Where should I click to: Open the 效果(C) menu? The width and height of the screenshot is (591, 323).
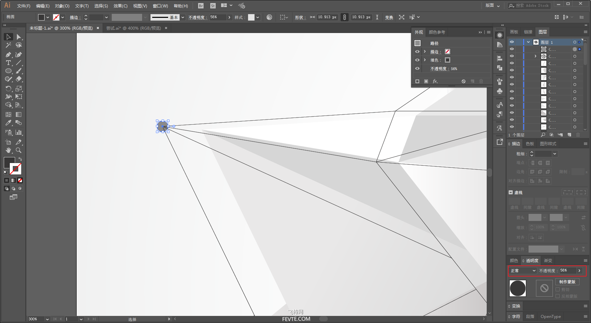(x=120, y=6)
